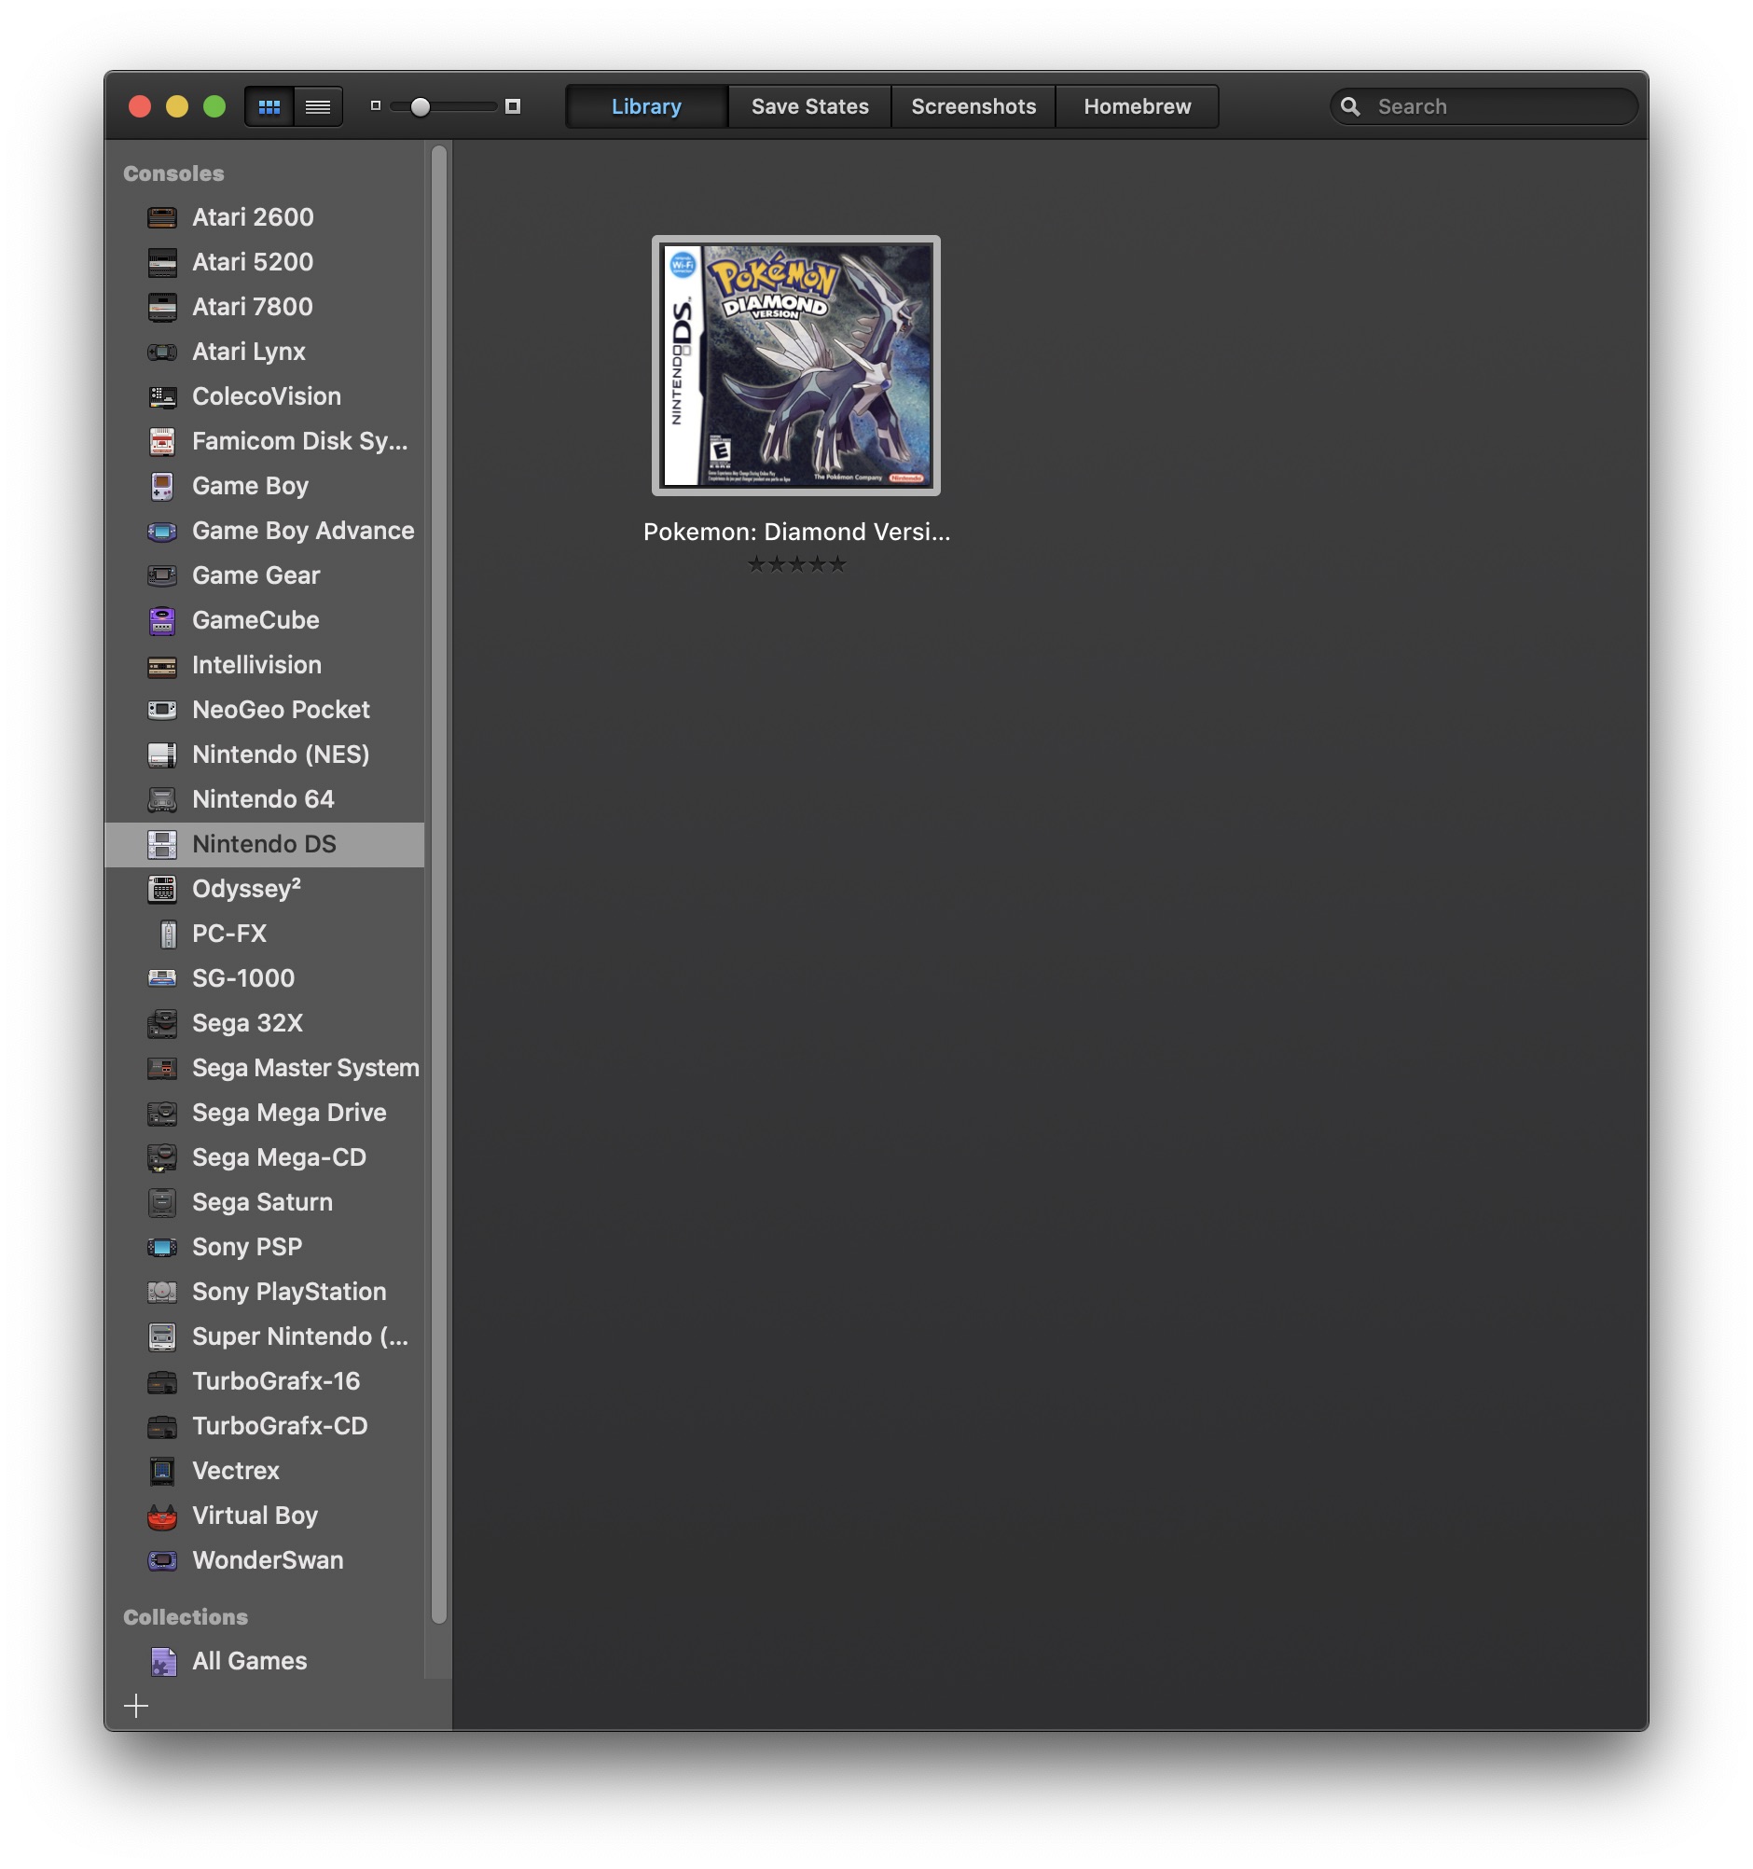1753x1869 pixels.
Task: Open the Screenshots tab
Action: point(973,106)
